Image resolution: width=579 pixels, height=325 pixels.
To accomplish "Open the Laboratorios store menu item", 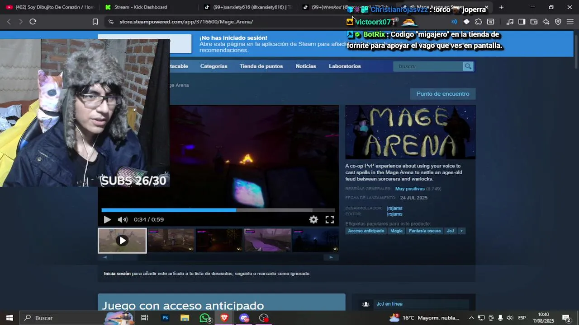I will click(345, 66).
